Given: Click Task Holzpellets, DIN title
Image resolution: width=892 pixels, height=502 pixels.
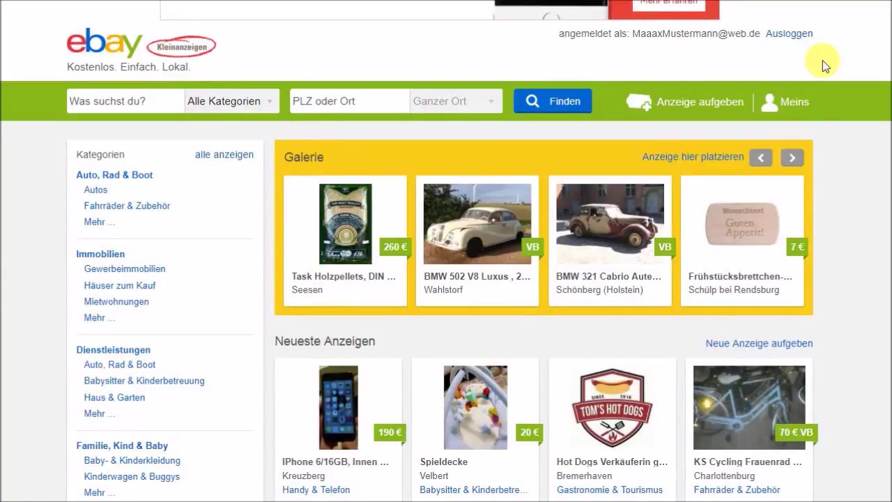Looking at the screenshot, I should pos(344,276).
